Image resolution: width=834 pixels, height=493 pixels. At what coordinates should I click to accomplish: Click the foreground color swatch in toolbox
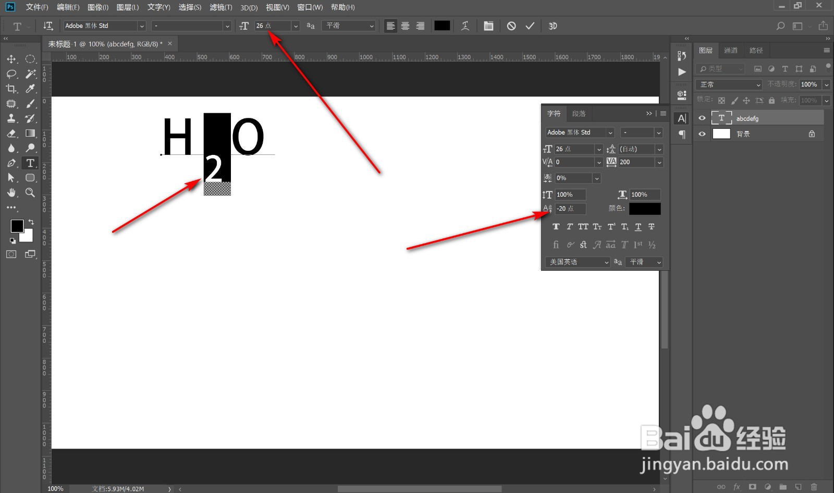[x=17, y=226]
